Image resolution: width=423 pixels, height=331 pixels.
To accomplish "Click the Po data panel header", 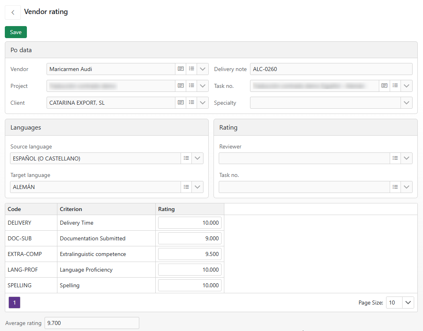I will click(211, 50).
